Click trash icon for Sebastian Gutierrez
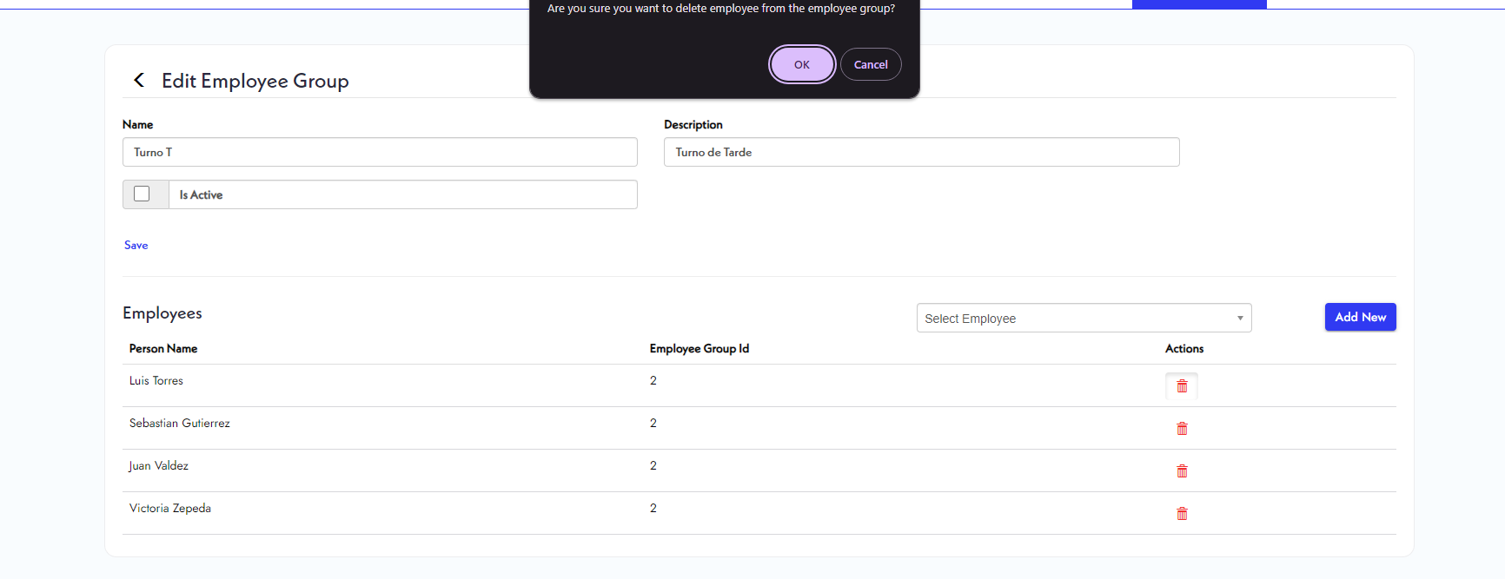Image resolution: width=1505 pixels, height=579 pixels. [x=1182, y=429]
